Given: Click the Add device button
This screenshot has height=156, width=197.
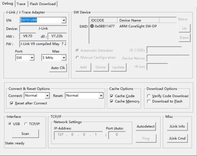Looking at the screenshot, I should [83, 67].
